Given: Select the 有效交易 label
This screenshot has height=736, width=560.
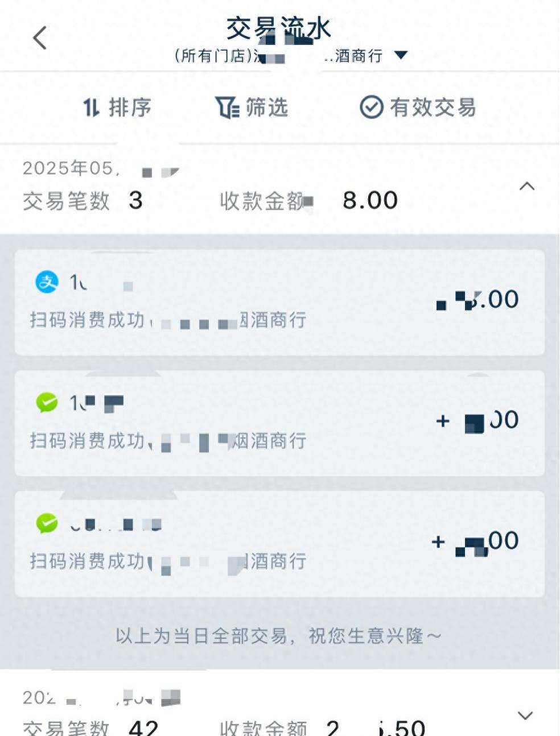Looking at the screenshot, I should [433, 107].
